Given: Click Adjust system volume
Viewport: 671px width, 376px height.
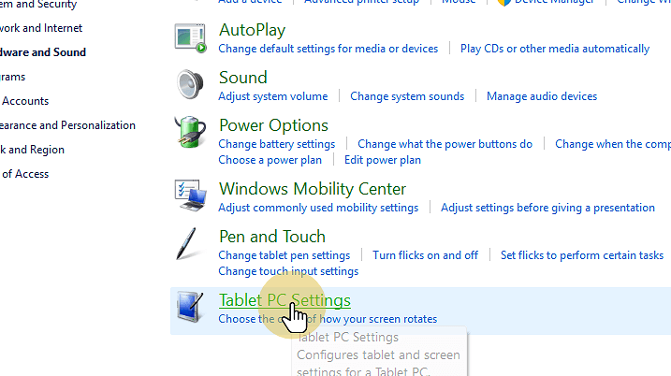Looking at the screenshot, I should [273, 96].
